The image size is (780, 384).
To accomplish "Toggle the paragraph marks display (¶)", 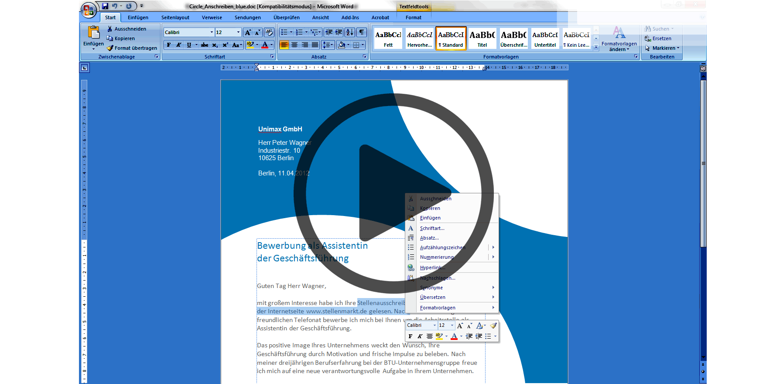I will pyautogui.click(x=362, y=32).
